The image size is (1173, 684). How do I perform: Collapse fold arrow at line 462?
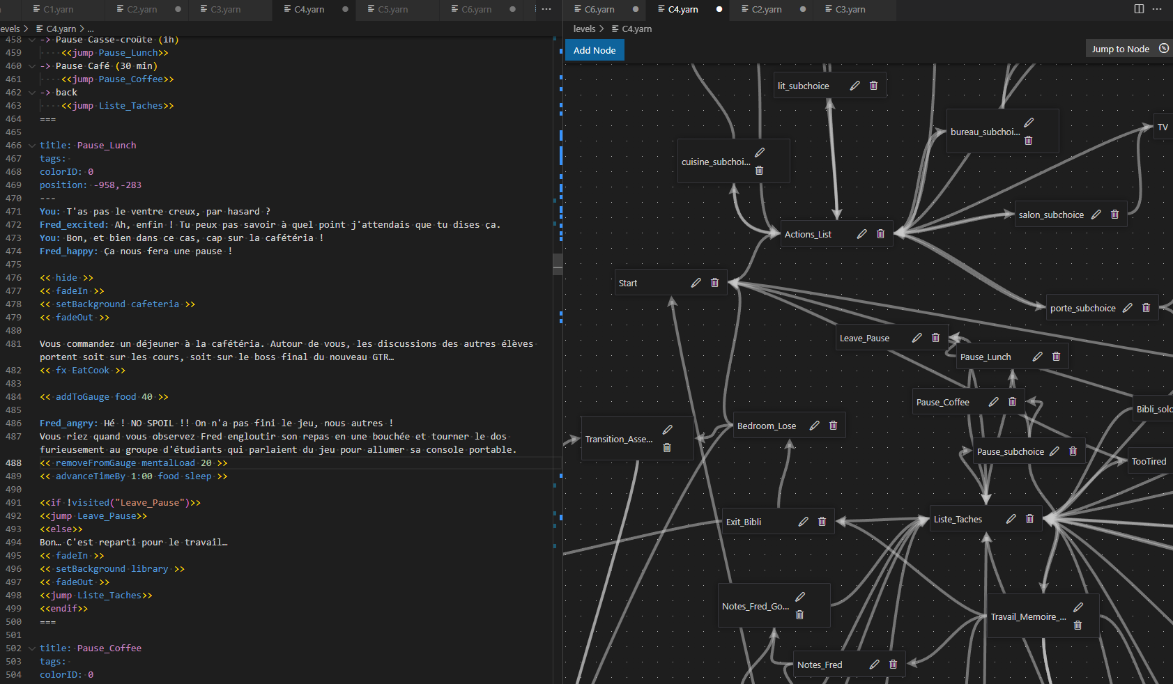pos(31,93)
